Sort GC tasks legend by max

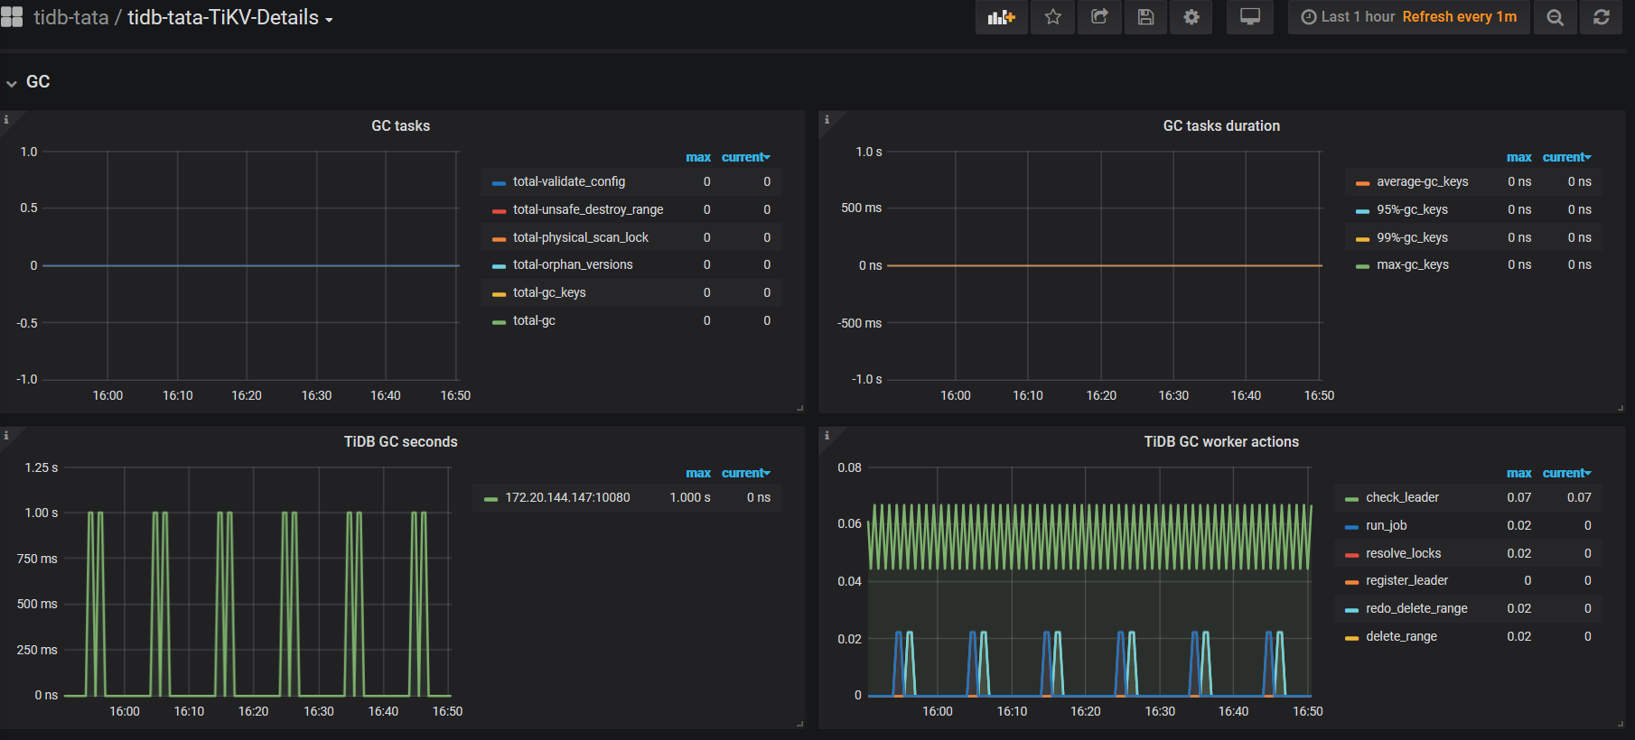pyautogui.click(x=697, y=157)
